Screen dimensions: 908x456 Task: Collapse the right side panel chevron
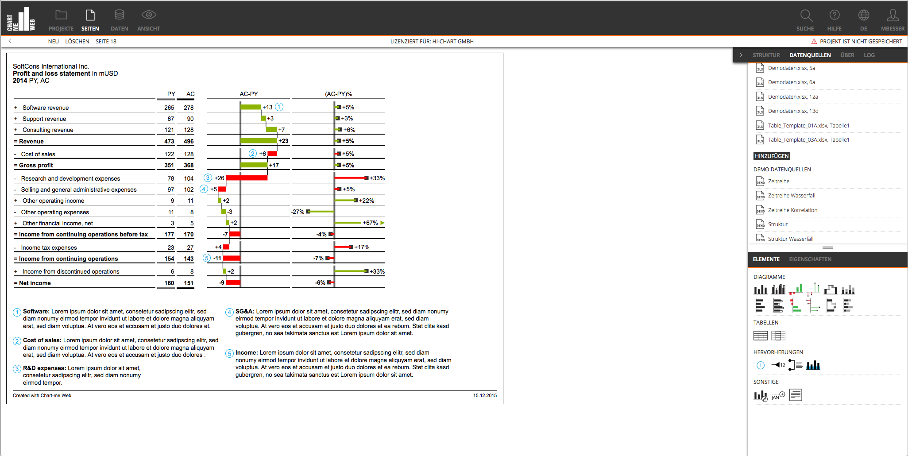(741, 55)
